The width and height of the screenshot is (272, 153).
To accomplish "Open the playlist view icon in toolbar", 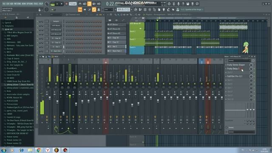I will (x=136, y=10).
